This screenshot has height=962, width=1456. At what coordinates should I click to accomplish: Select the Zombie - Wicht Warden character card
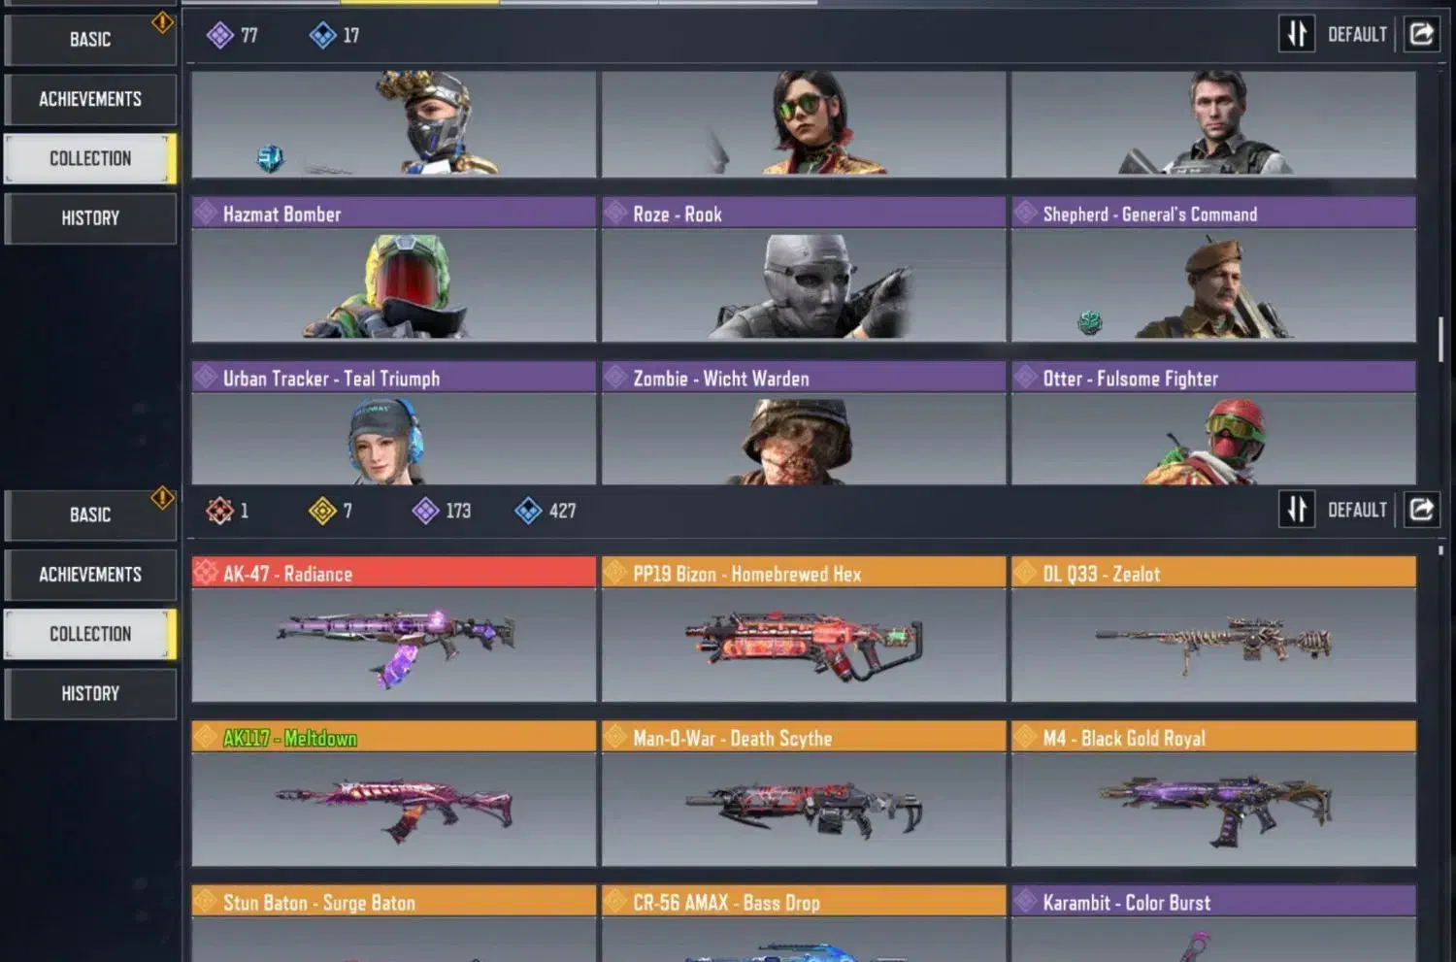tap(804, 423)
